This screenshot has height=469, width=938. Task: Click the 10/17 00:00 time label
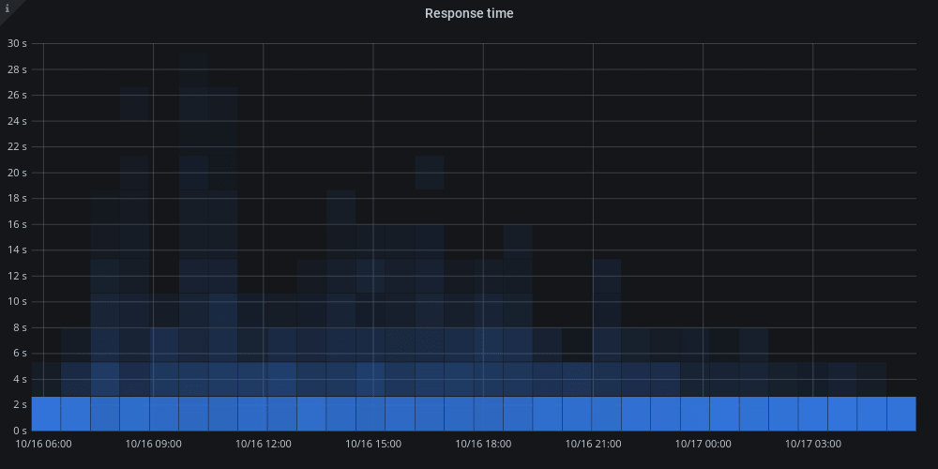[703, 444]
